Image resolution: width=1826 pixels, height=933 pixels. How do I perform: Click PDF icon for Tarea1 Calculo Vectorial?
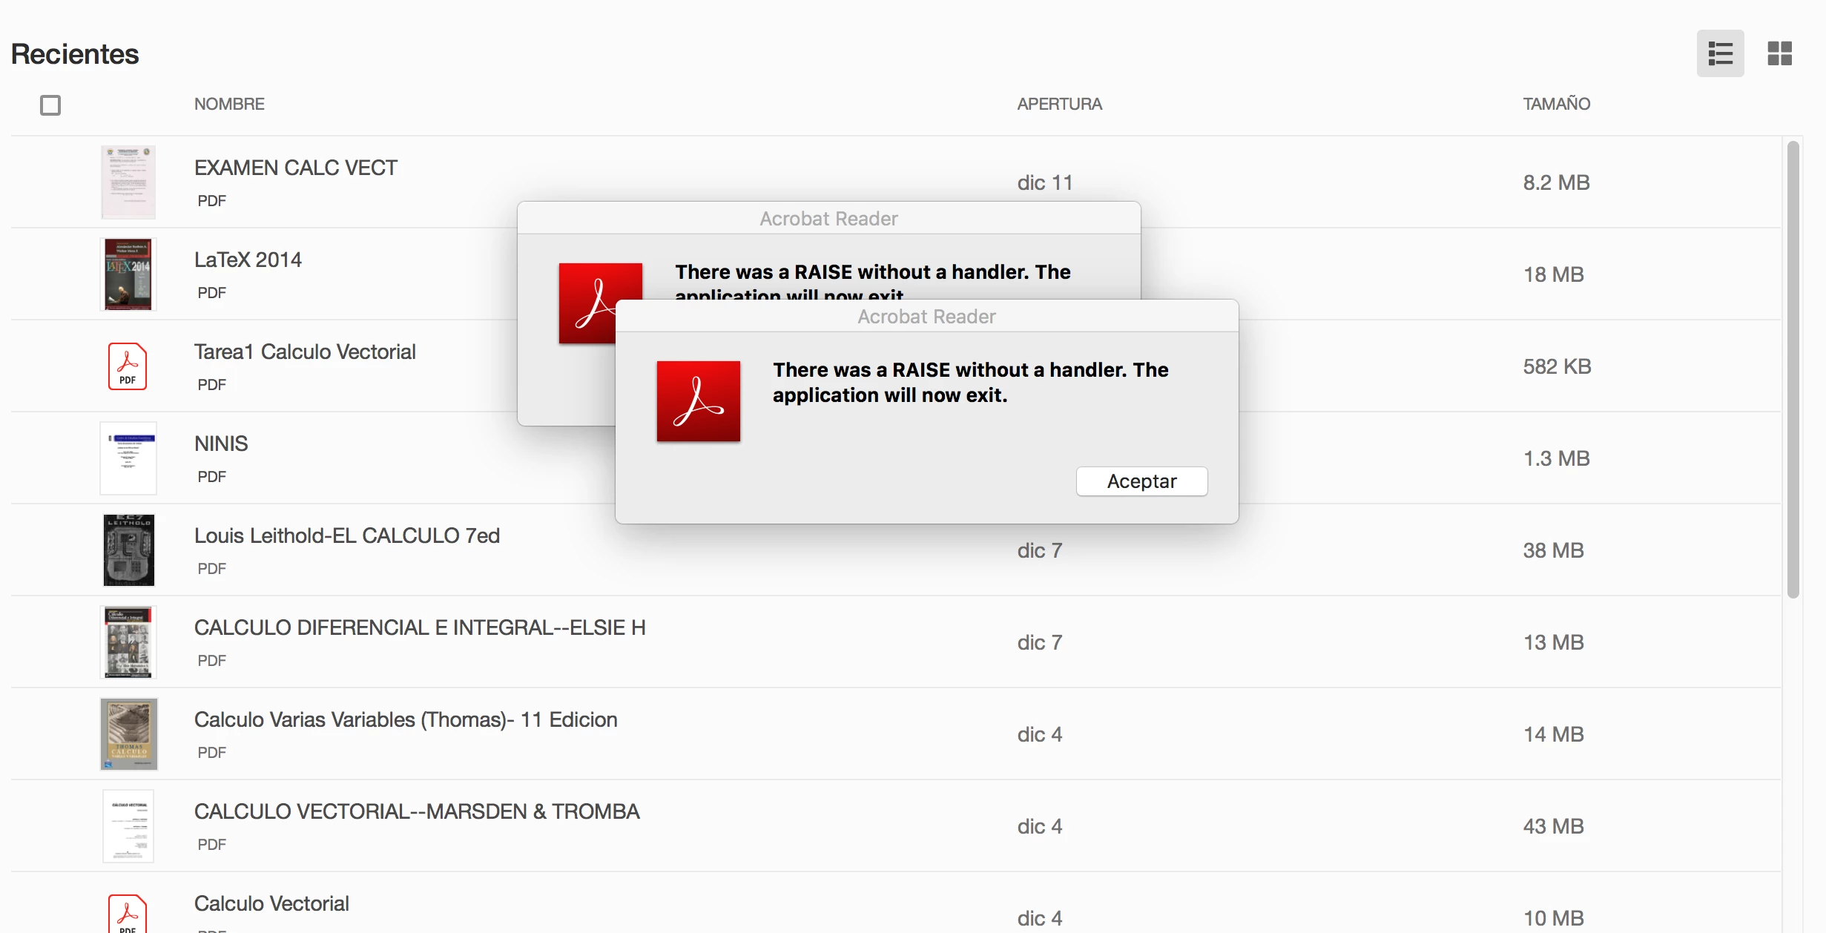point(128,366)
